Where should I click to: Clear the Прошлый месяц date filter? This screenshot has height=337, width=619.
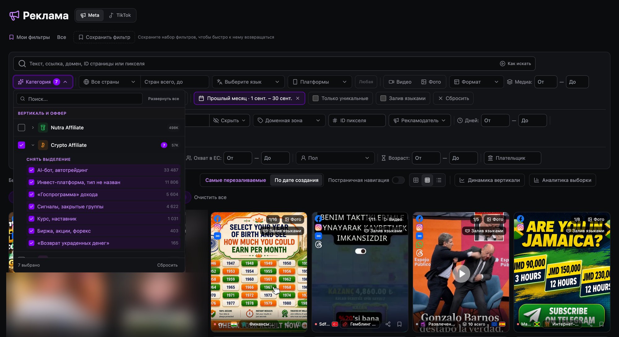click(297, 98)
